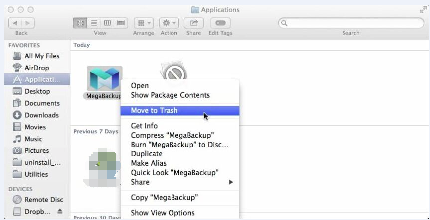
Task: Click the search magnifier icon
Action: pyautogui.click(x=284, y=23)
